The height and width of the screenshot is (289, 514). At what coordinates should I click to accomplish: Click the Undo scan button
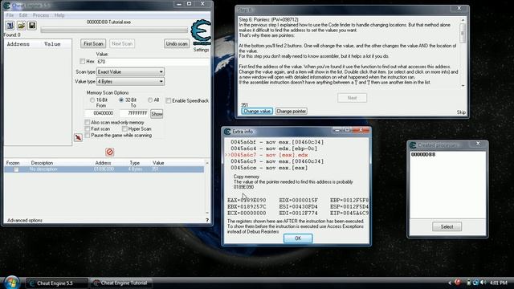pyautogui.click(x=177, y=43)
